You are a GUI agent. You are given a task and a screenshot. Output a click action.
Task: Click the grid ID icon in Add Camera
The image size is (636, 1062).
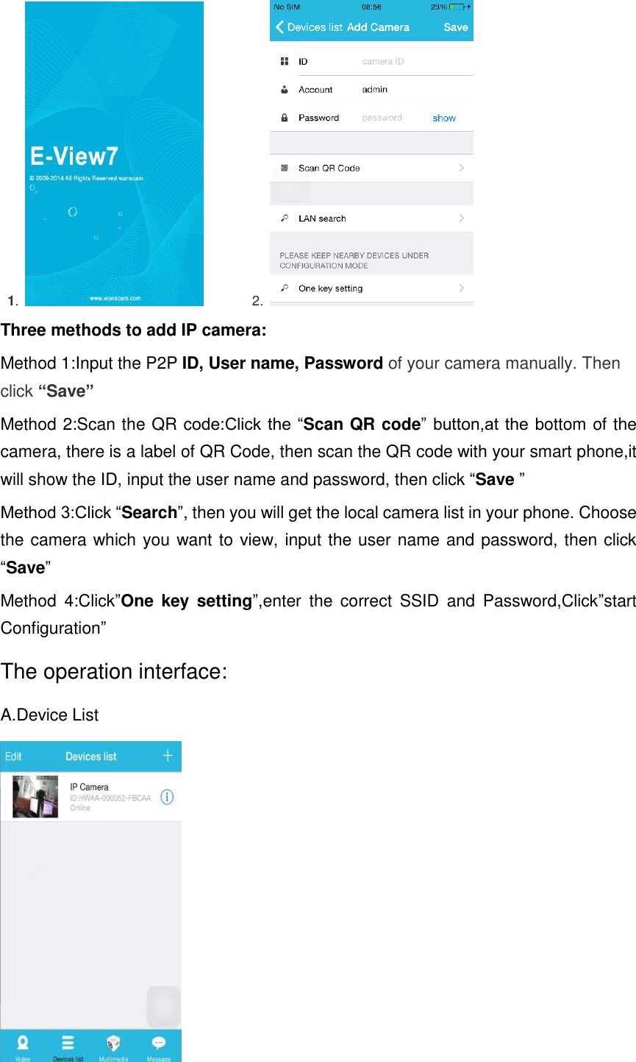click(x=285, y=61)
